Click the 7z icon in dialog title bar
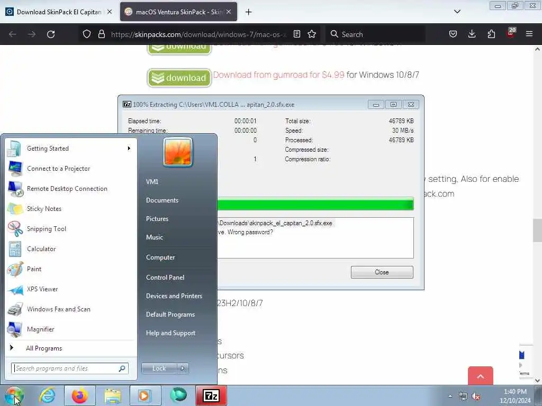The height and width of the screenshot is (406, 542). pos(127,104)
